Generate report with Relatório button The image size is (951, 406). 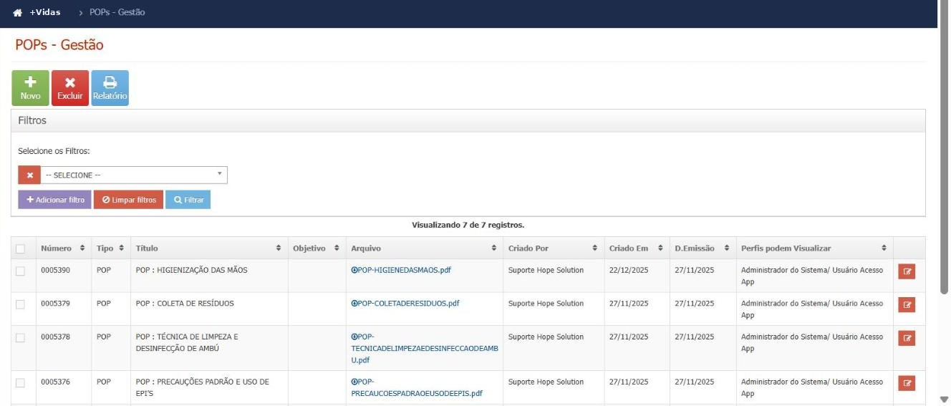[x=110, y=88]
